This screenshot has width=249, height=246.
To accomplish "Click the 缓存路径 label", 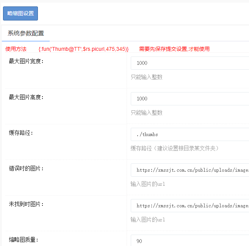I will pyautogui.click(x=21, y=133).
